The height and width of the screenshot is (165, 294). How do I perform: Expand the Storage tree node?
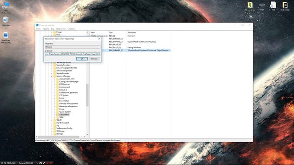[x=51, y=134]
